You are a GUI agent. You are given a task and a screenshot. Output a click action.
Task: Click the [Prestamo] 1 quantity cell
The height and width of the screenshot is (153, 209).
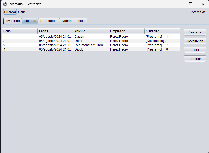coord(162,37)
